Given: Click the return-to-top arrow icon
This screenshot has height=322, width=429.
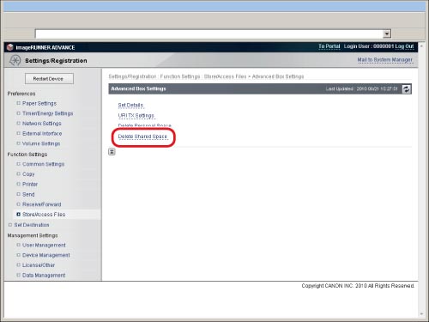Looking at the screenshot, I should pyautogui.click(x=112, y=152).
